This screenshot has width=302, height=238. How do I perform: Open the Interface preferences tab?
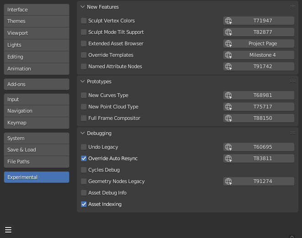tap(37, 10)
